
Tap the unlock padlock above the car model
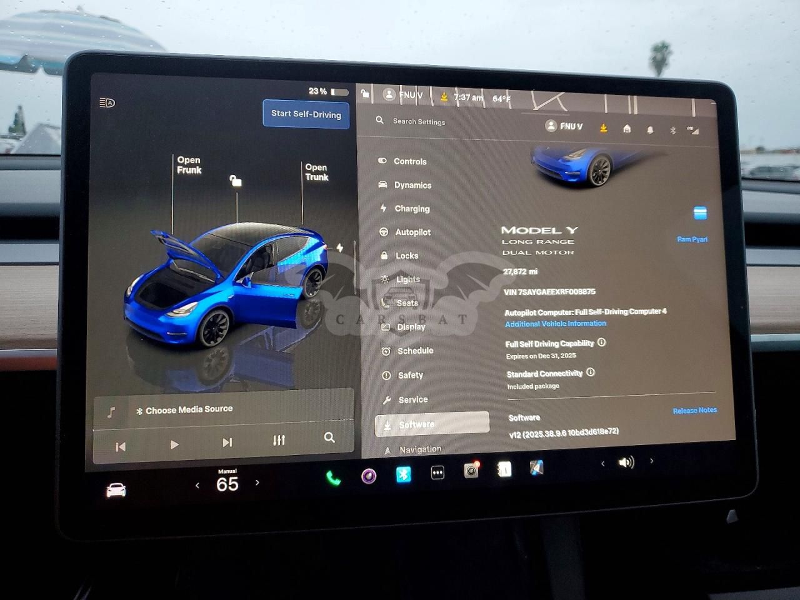point(236,181)
